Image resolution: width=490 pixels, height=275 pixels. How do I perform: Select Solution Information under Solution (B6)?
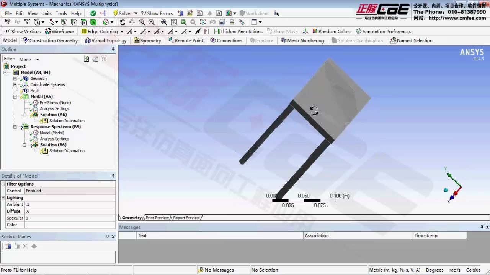[67, 151]
